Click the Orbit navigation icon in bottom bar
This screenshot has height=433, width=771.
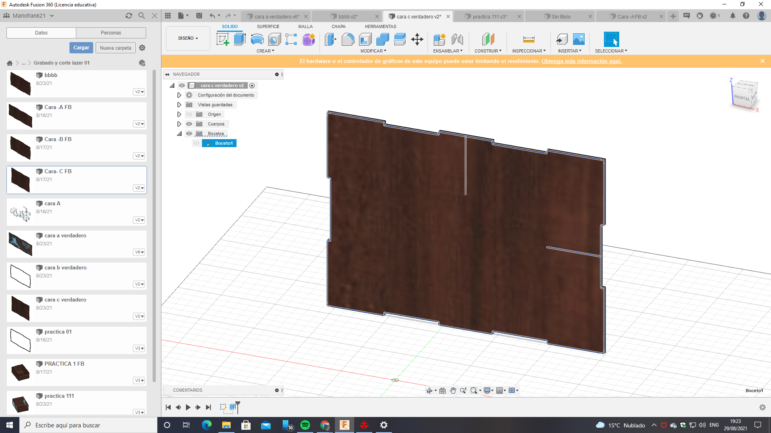tap(429, 391)
